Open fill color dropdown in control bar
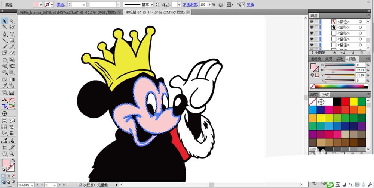The image size is (374, 188). [x=40, y=4]
